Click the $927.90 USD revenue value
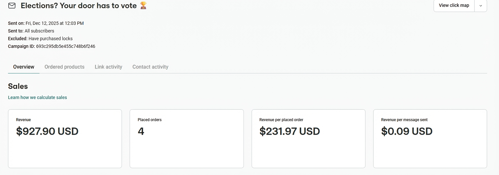This screenshot has height=175, width=499. 47,131
